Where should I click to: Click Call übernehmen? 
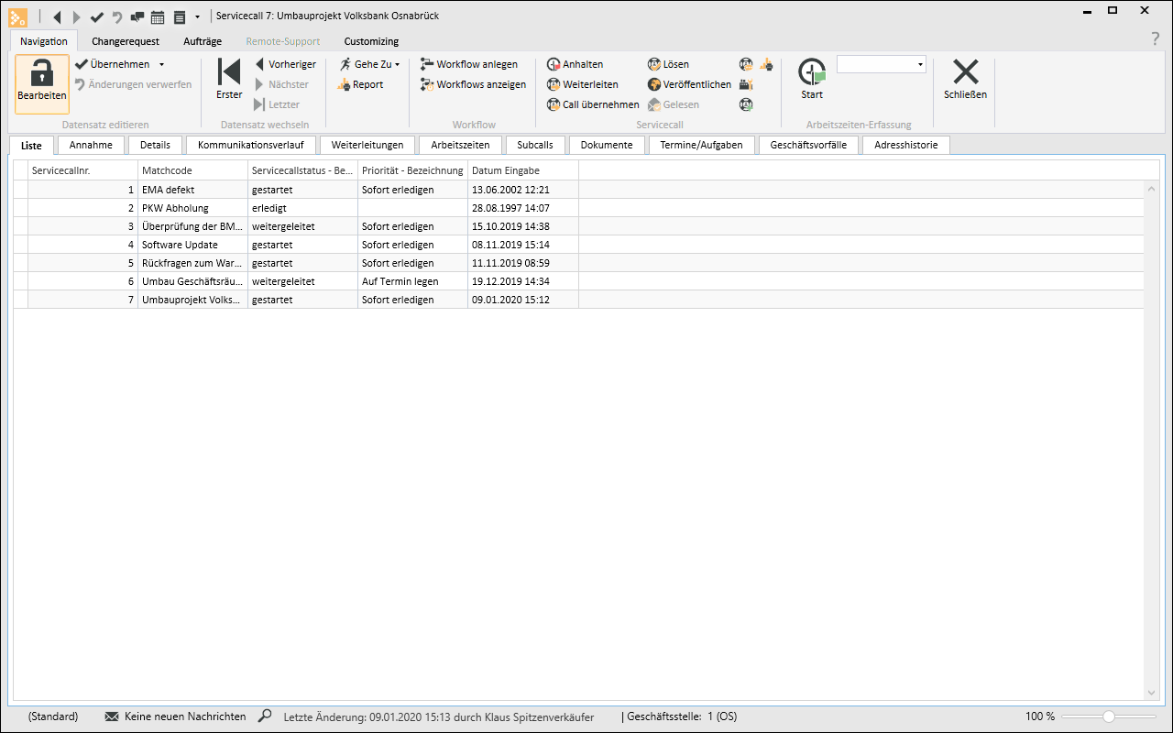pyautogui.click(x=593, y=104)
